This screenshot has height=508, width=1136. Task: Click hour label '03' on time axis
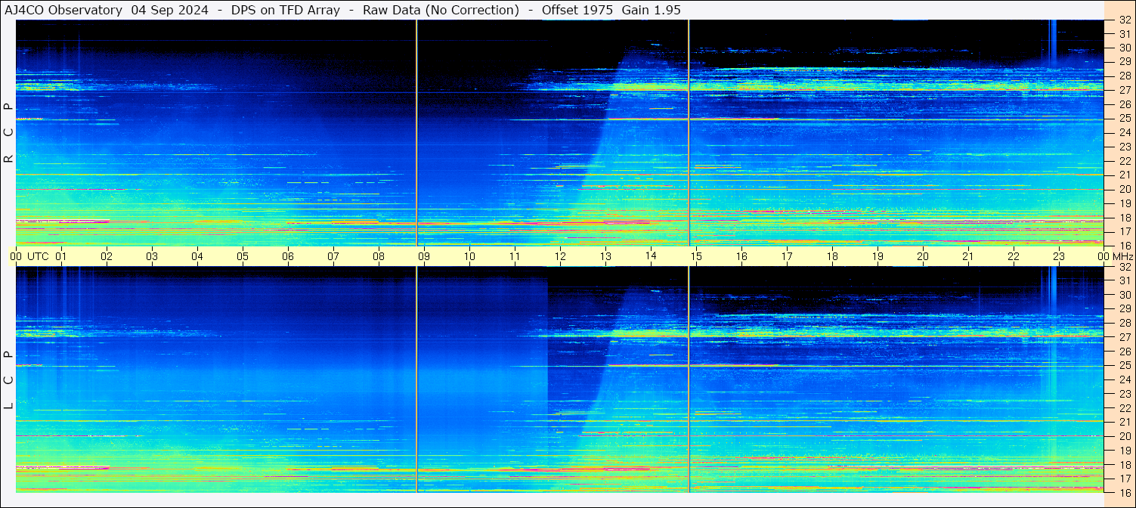[x=152, y=256]
